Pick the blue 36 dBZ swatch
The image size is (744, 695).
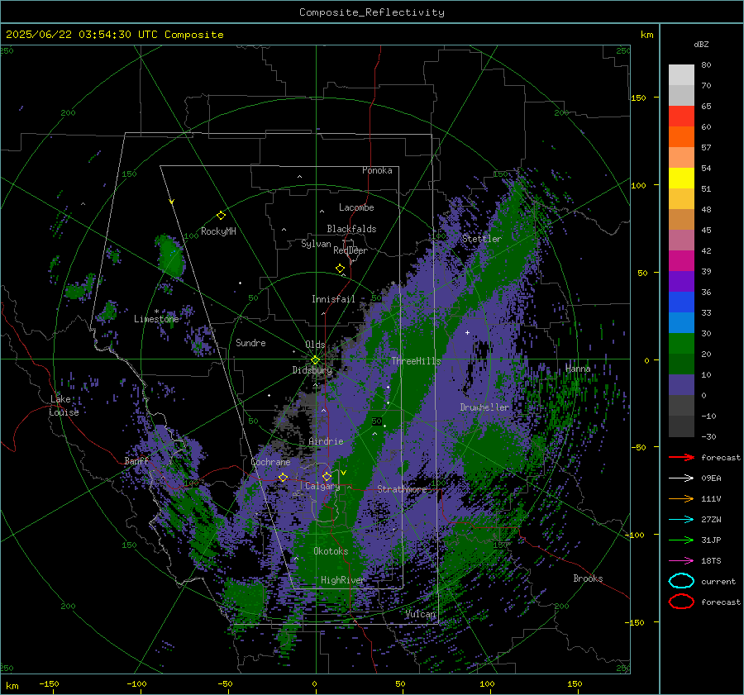681,302
